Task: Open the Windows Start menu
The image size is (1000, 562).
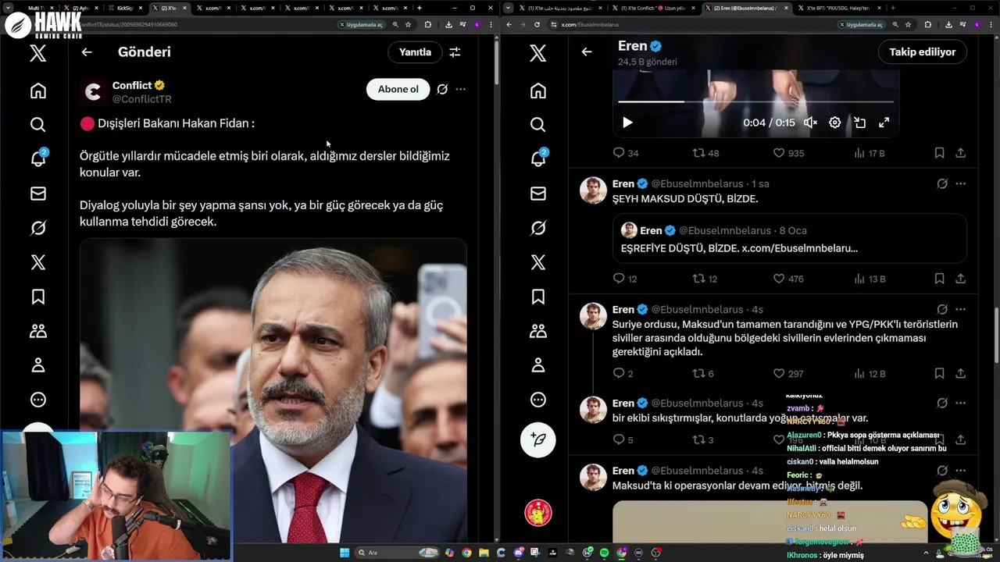Action: (x=345, y=553)
